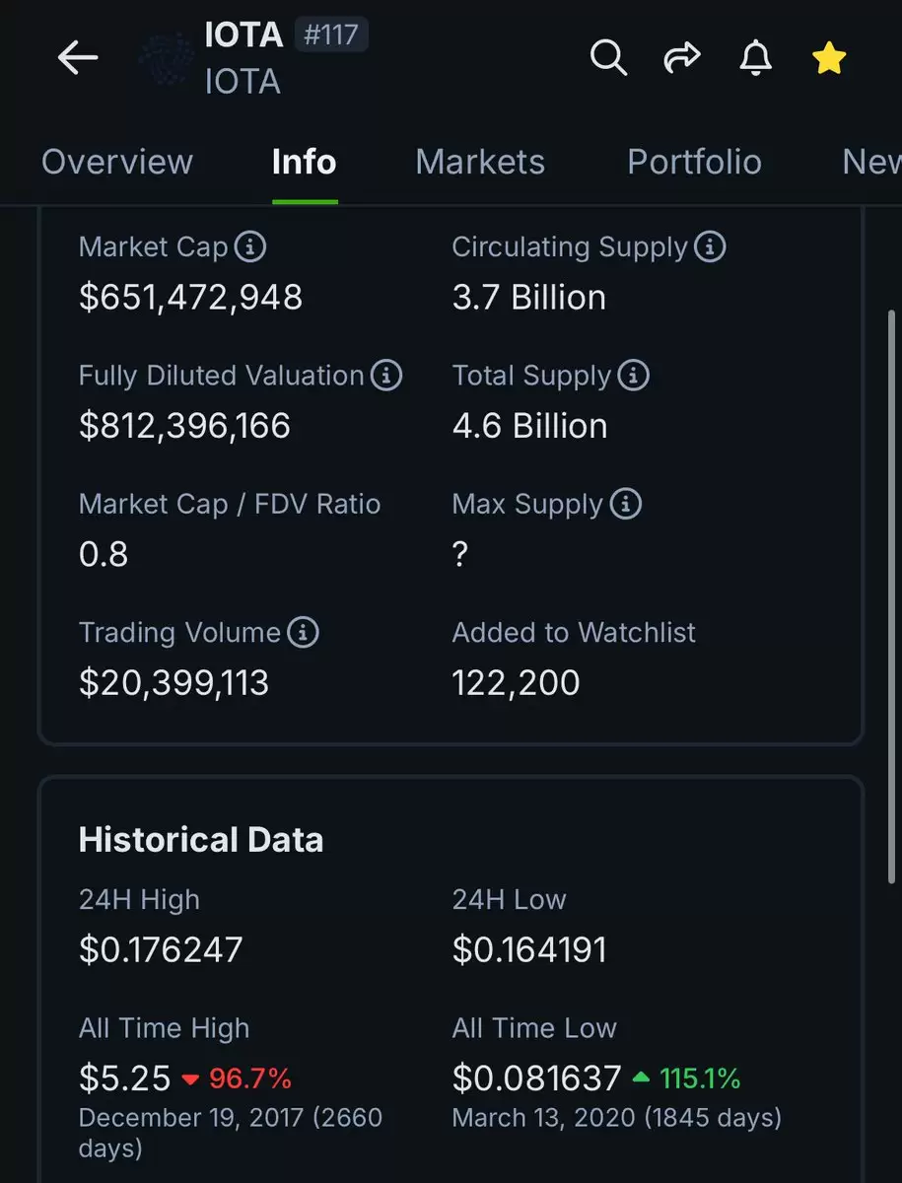Tap the Max Supply question mark value
902x1183 pixels.
[x=460, y=554]
